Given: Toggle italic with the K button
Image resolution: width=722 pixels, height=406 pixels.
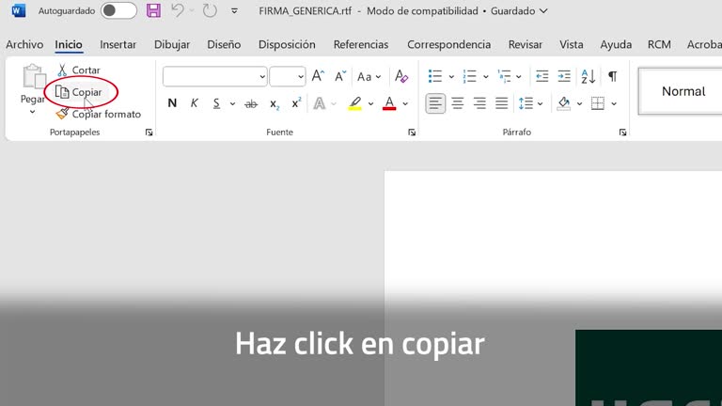Looking at the screenshot, I should coord(195,103).
